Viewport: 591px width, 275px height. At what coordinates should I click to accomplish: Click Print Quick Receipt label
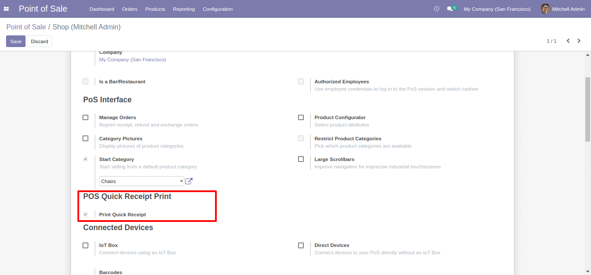tap(122, 215)
